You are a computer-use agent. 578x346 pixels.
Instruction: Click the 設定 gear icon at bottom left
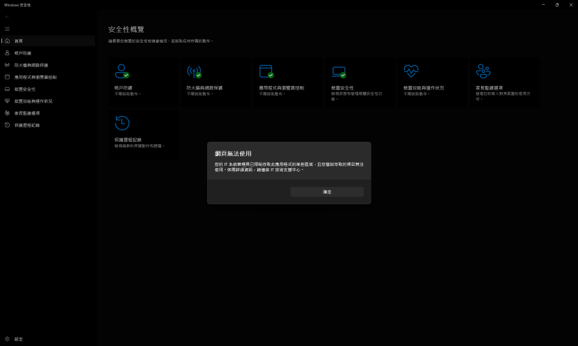click(x=7, y=339)
